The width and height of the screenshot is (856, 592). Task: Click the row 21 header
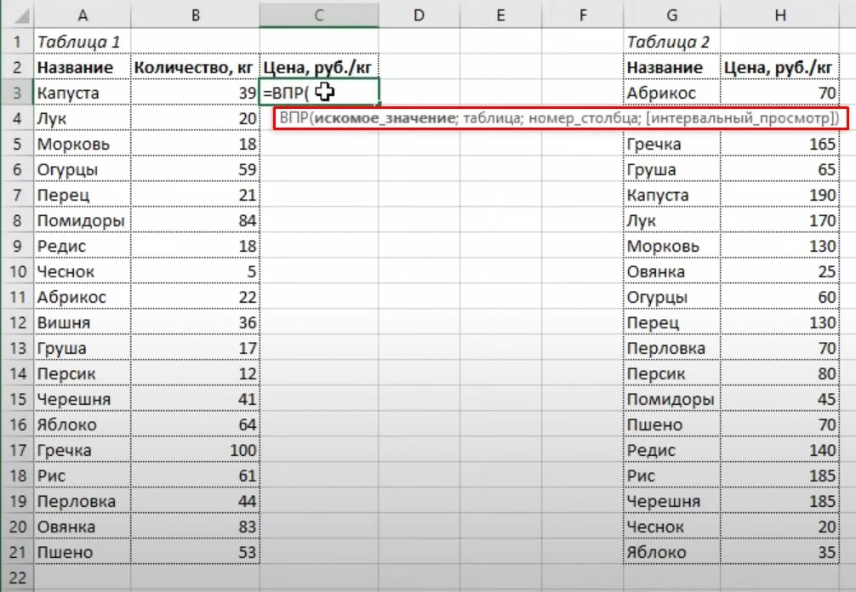click(17, 552)
